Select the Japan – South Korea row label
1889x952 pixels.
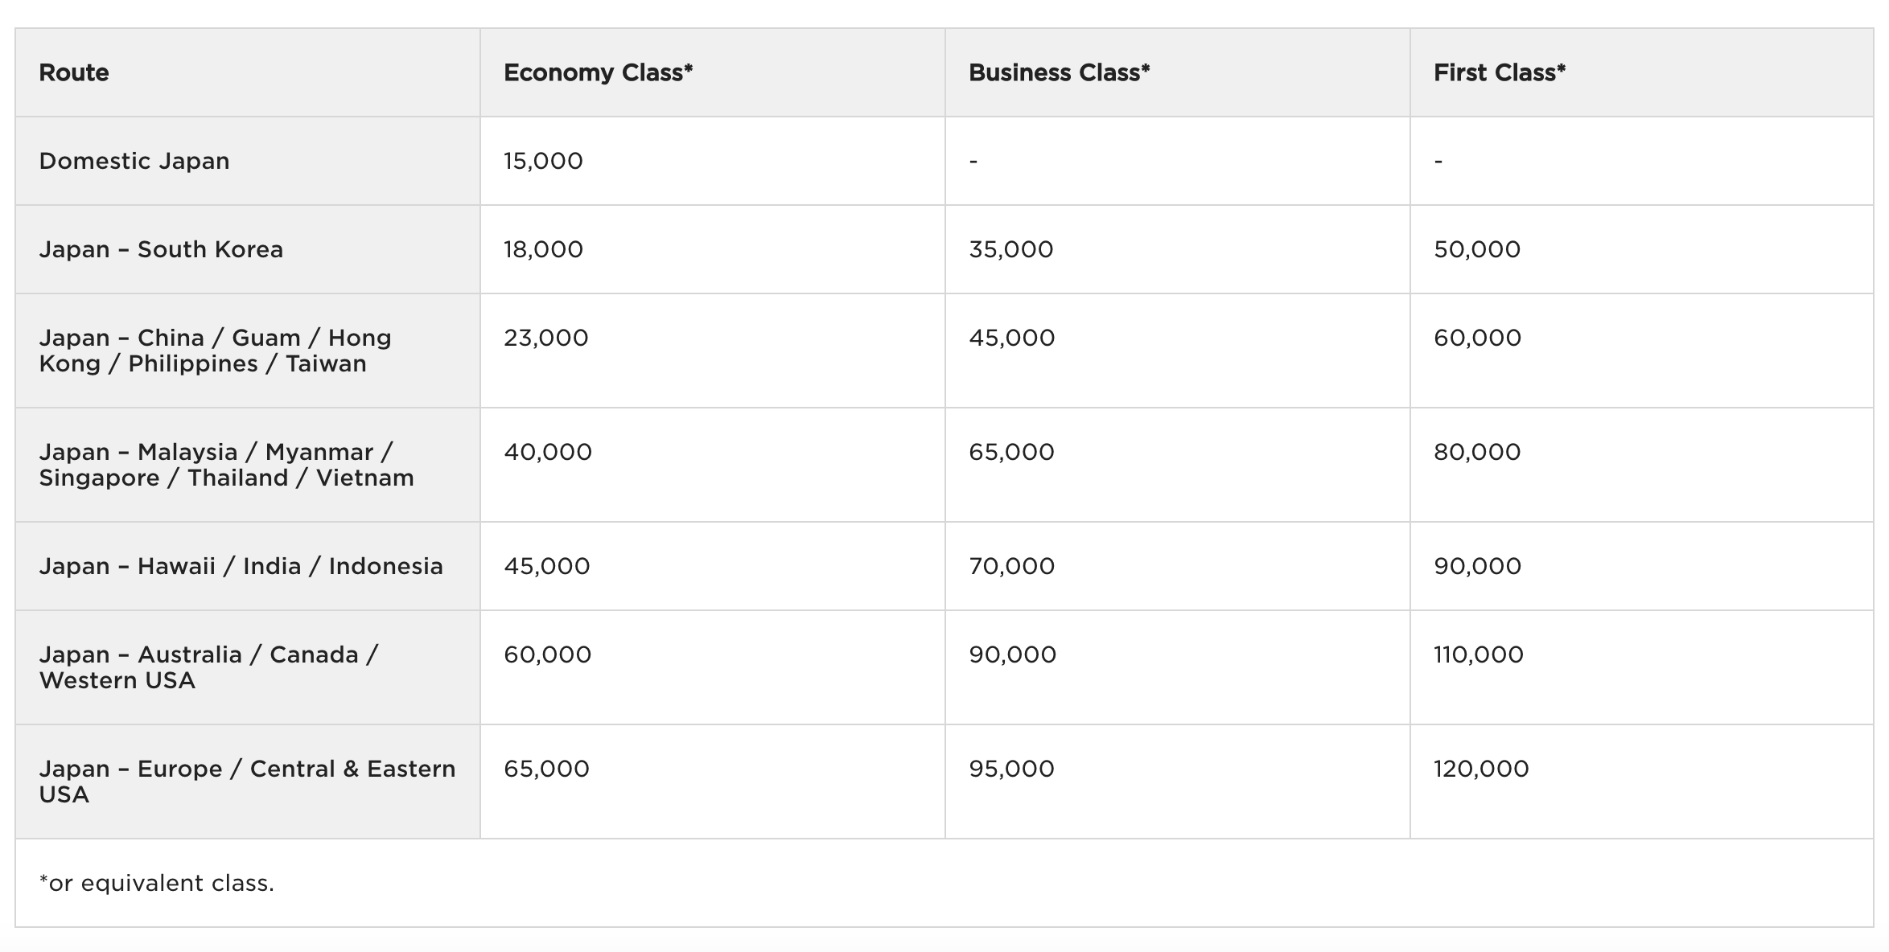pos(161,249)
